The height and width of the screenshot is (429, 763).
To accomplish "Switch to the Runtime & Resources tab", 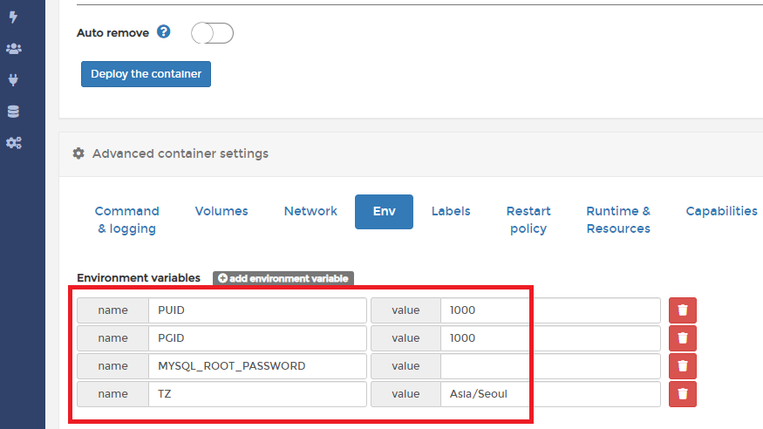I will pyautogui.click(x=618, y=220).
